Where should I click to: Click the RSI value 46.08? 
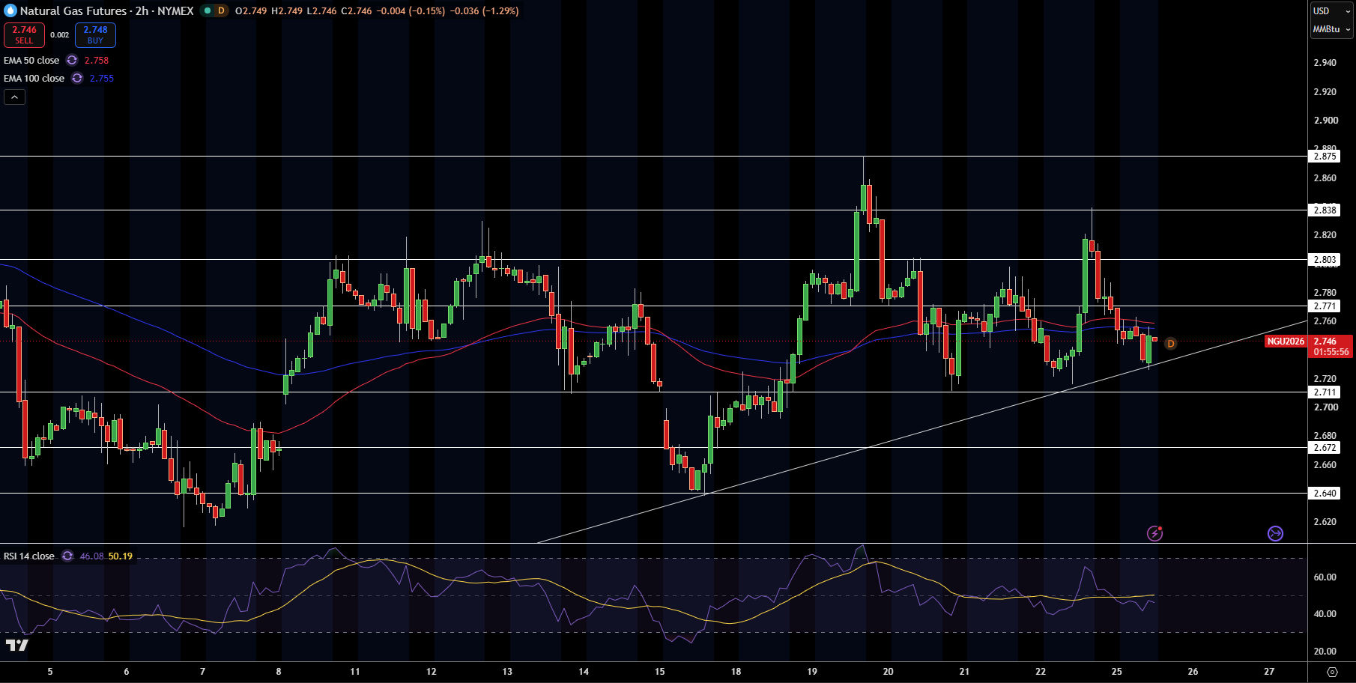pyautogui.click(x=92, y=556)
